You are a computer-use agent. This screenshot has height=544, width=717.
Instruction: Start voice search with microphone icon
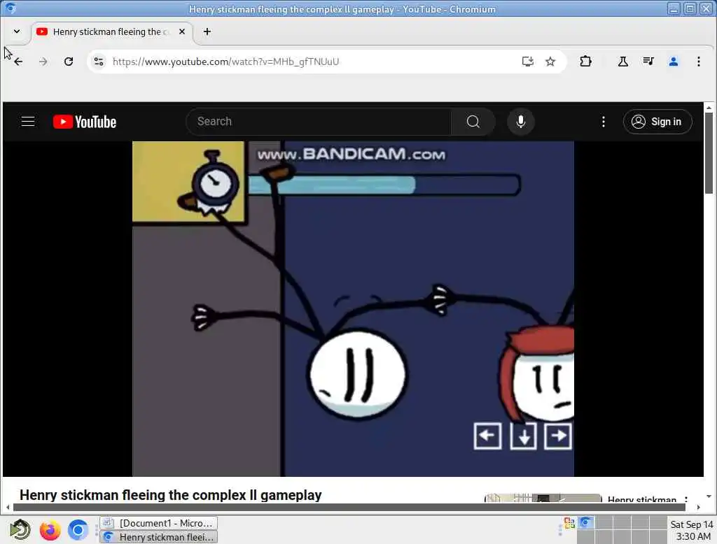pyautogui.click(x=520, y=122)
